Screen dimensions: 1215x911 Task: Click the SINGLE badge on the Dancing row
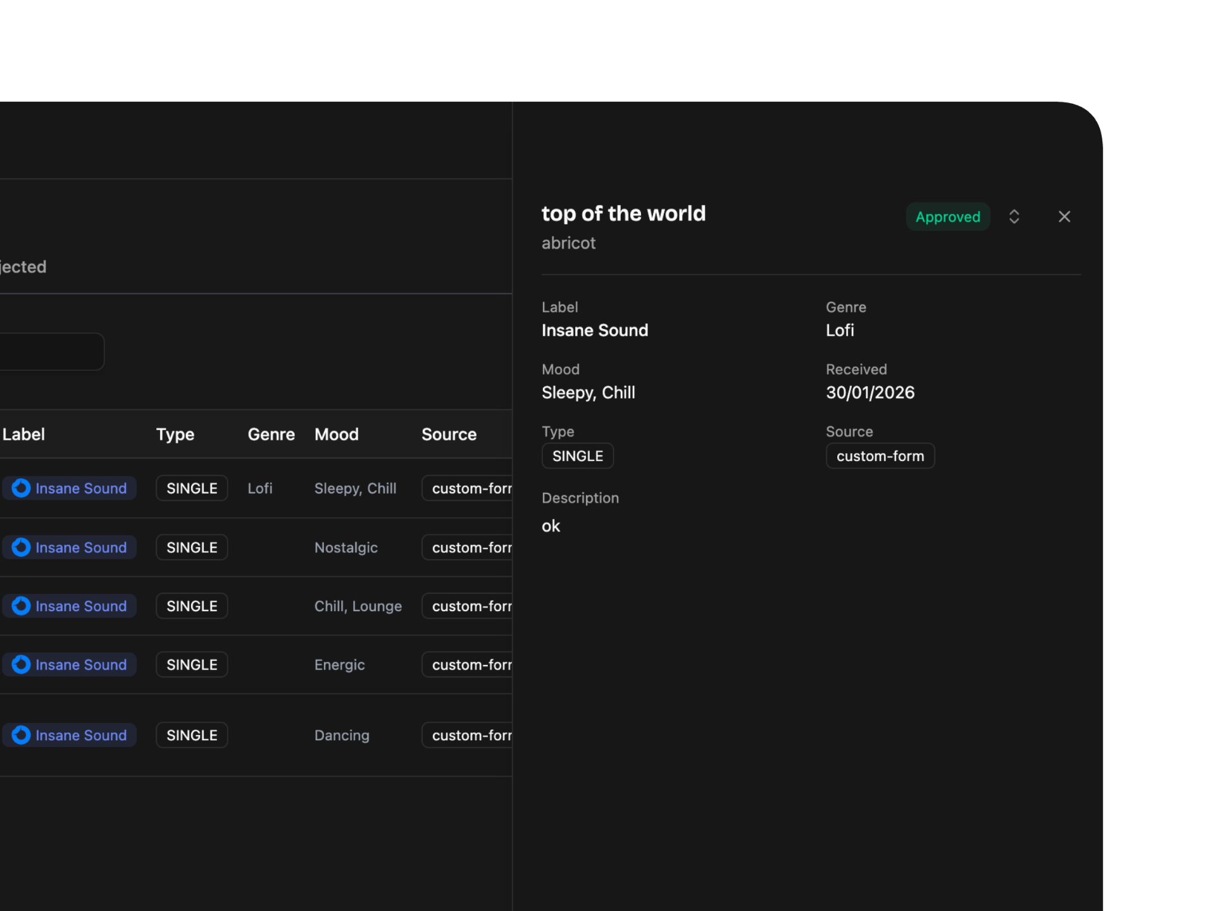[x=191, y=735]
